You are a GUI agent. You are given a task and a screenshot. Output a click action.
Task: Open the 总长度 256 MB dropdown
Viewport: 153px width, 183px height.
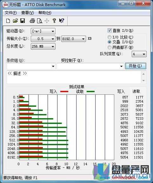43,46
